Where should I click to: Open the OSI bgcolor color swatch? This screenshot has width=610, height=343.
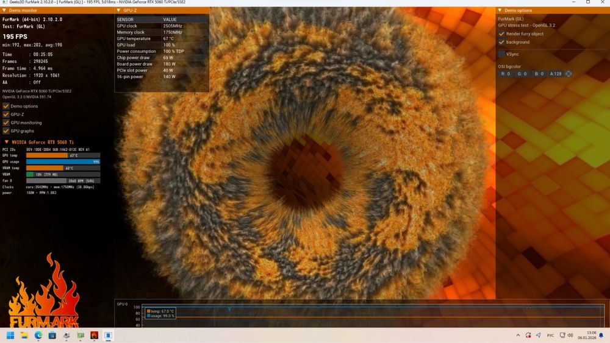569,74
